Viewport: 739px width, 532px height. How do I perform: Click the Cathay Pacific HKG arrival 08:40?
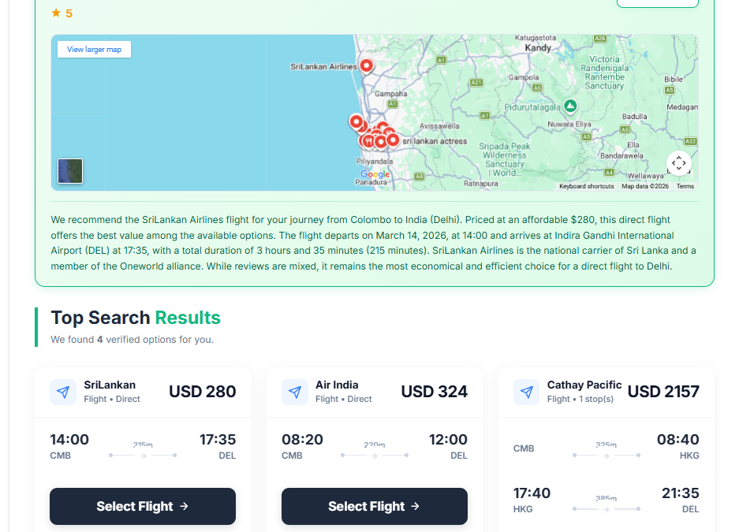click(x=678, y=440)
